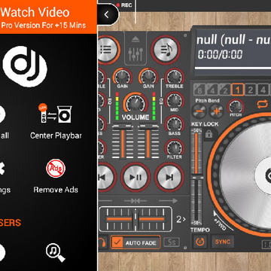Click the track title display null (null
Image resolution: width=271 pixels, height=271 pixels.
[233, 40]
